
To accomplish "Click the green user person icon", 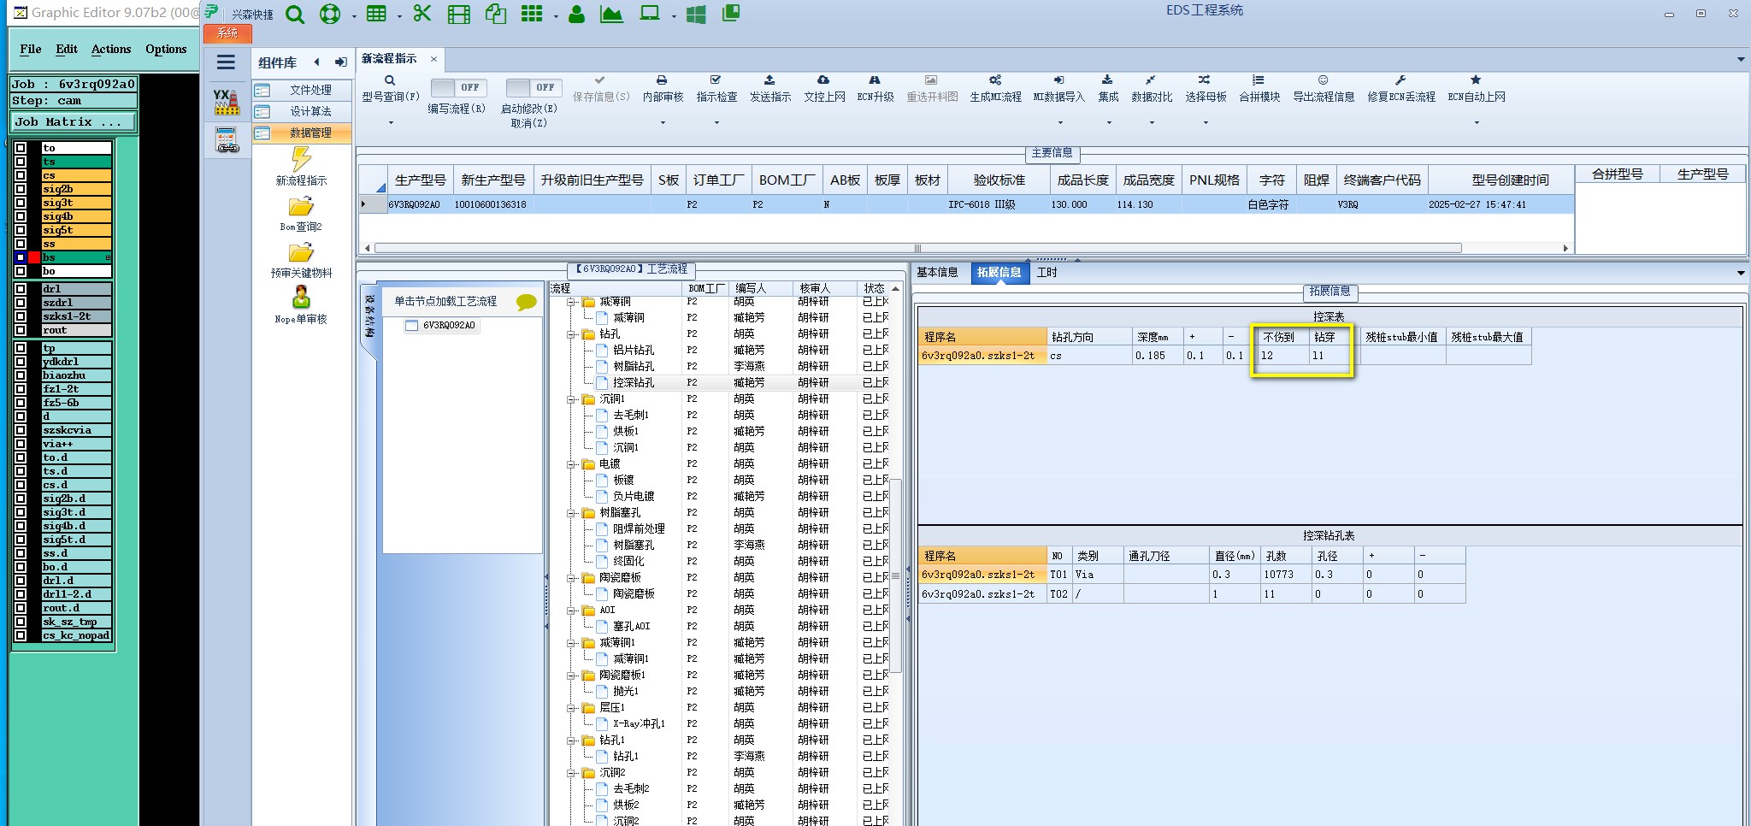I will coord(576,15).
